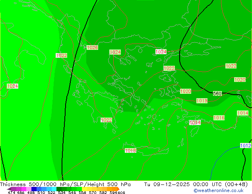
Task: Click the legend value 546
Action: 72,192
